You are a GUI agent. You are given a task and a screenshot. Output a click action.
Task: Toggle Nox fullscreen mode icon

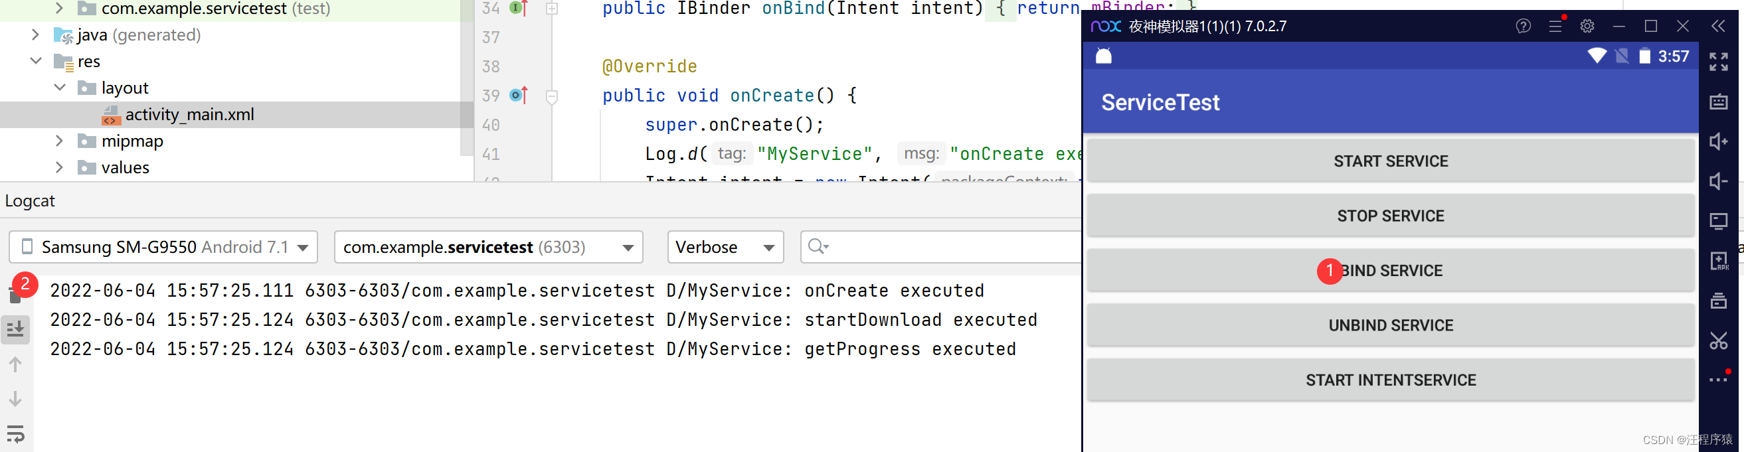click(1719, 62)
